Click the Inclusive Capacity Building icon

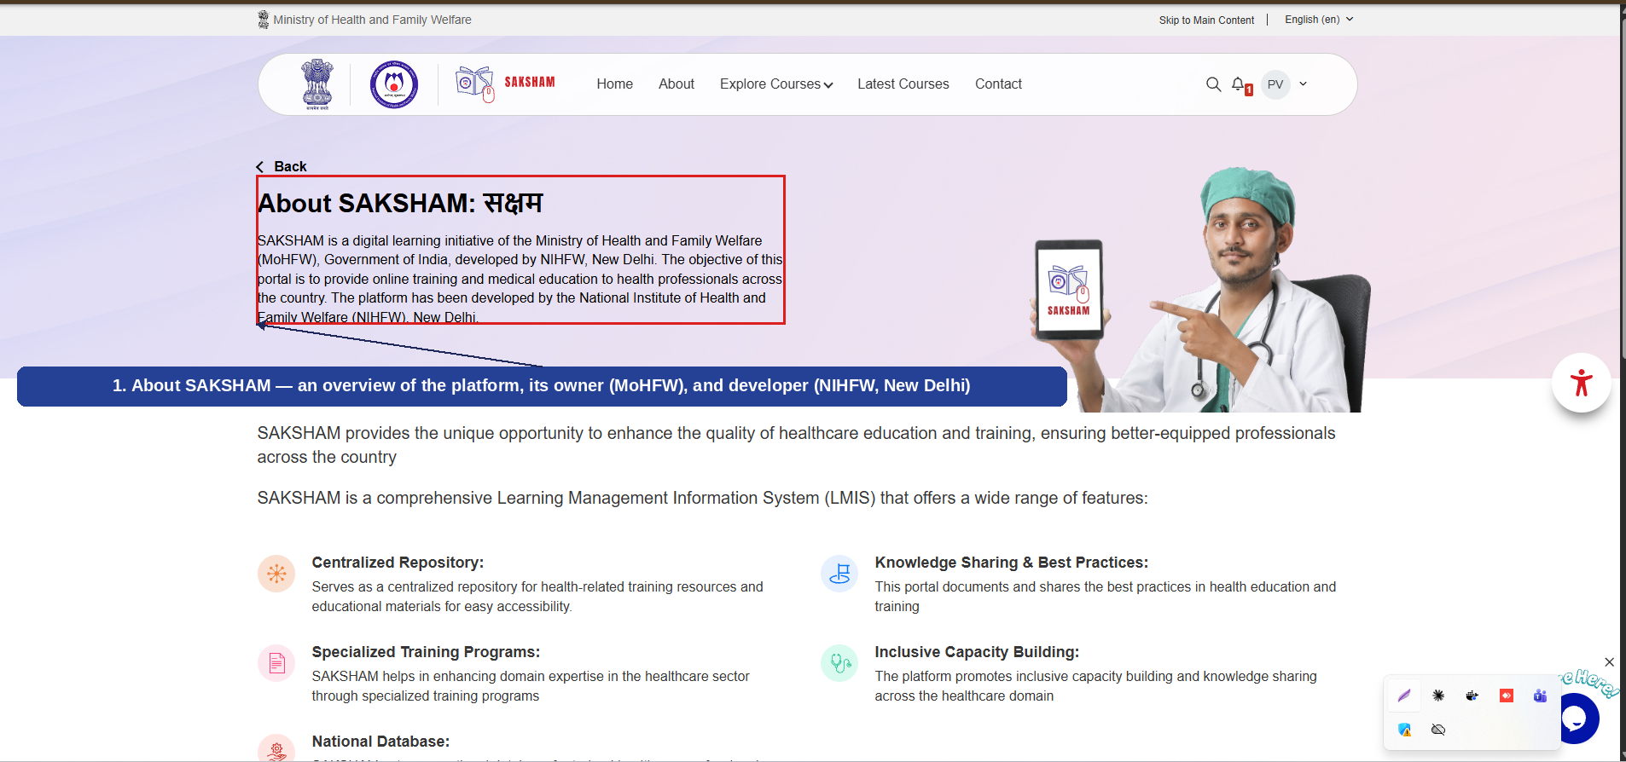[839, 663]
